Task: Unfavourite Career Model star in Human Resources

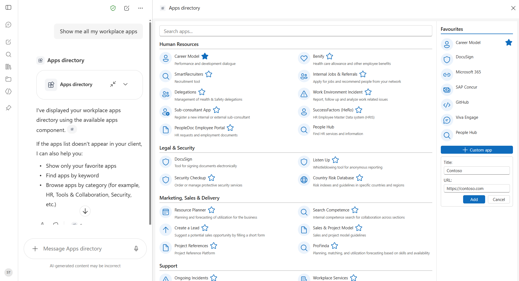Action: pos(205,56)
